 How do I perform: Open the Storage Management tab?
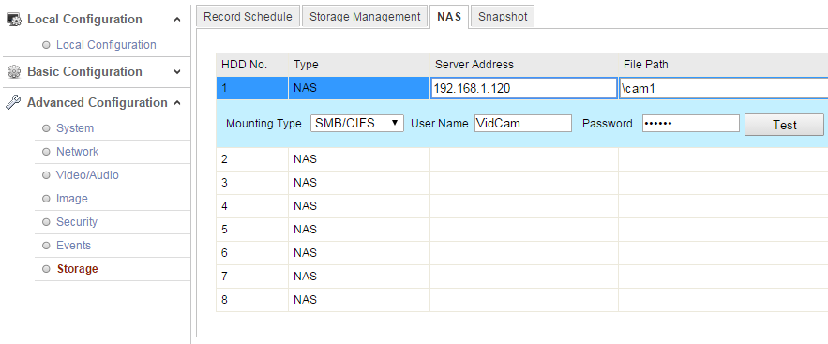[x=365, y=16]
